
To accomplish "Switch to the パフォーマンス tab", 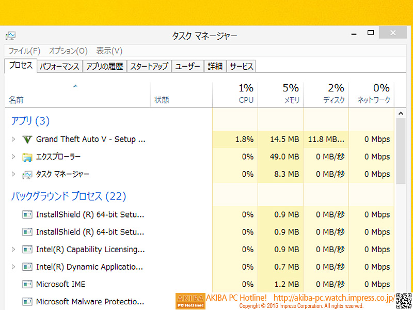I will pyautogui.click(x=59, y=67).
